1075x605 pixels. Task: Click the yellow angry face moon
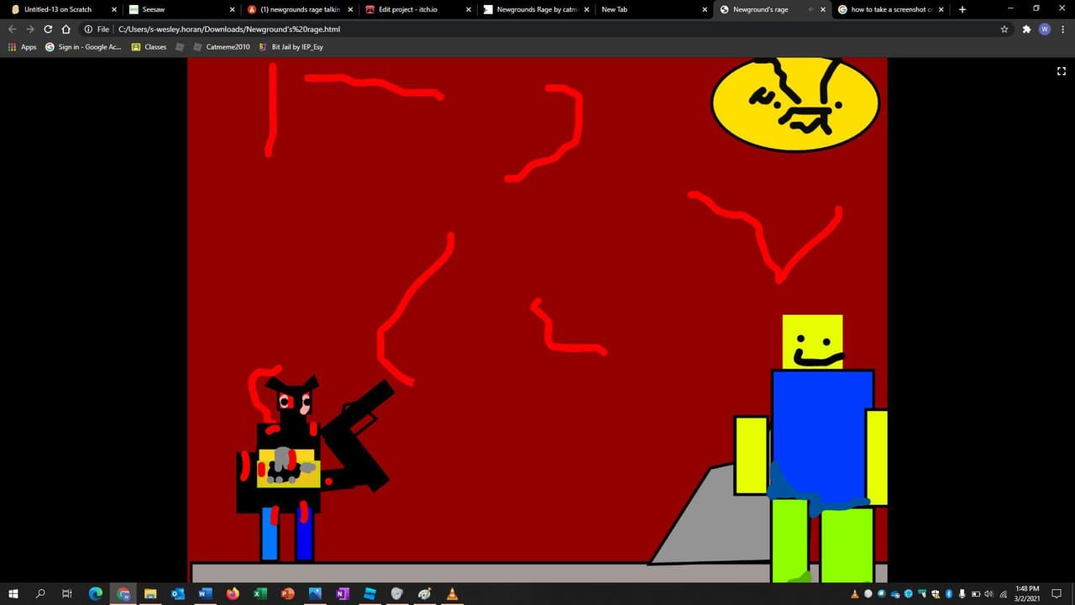coord(794,103)
